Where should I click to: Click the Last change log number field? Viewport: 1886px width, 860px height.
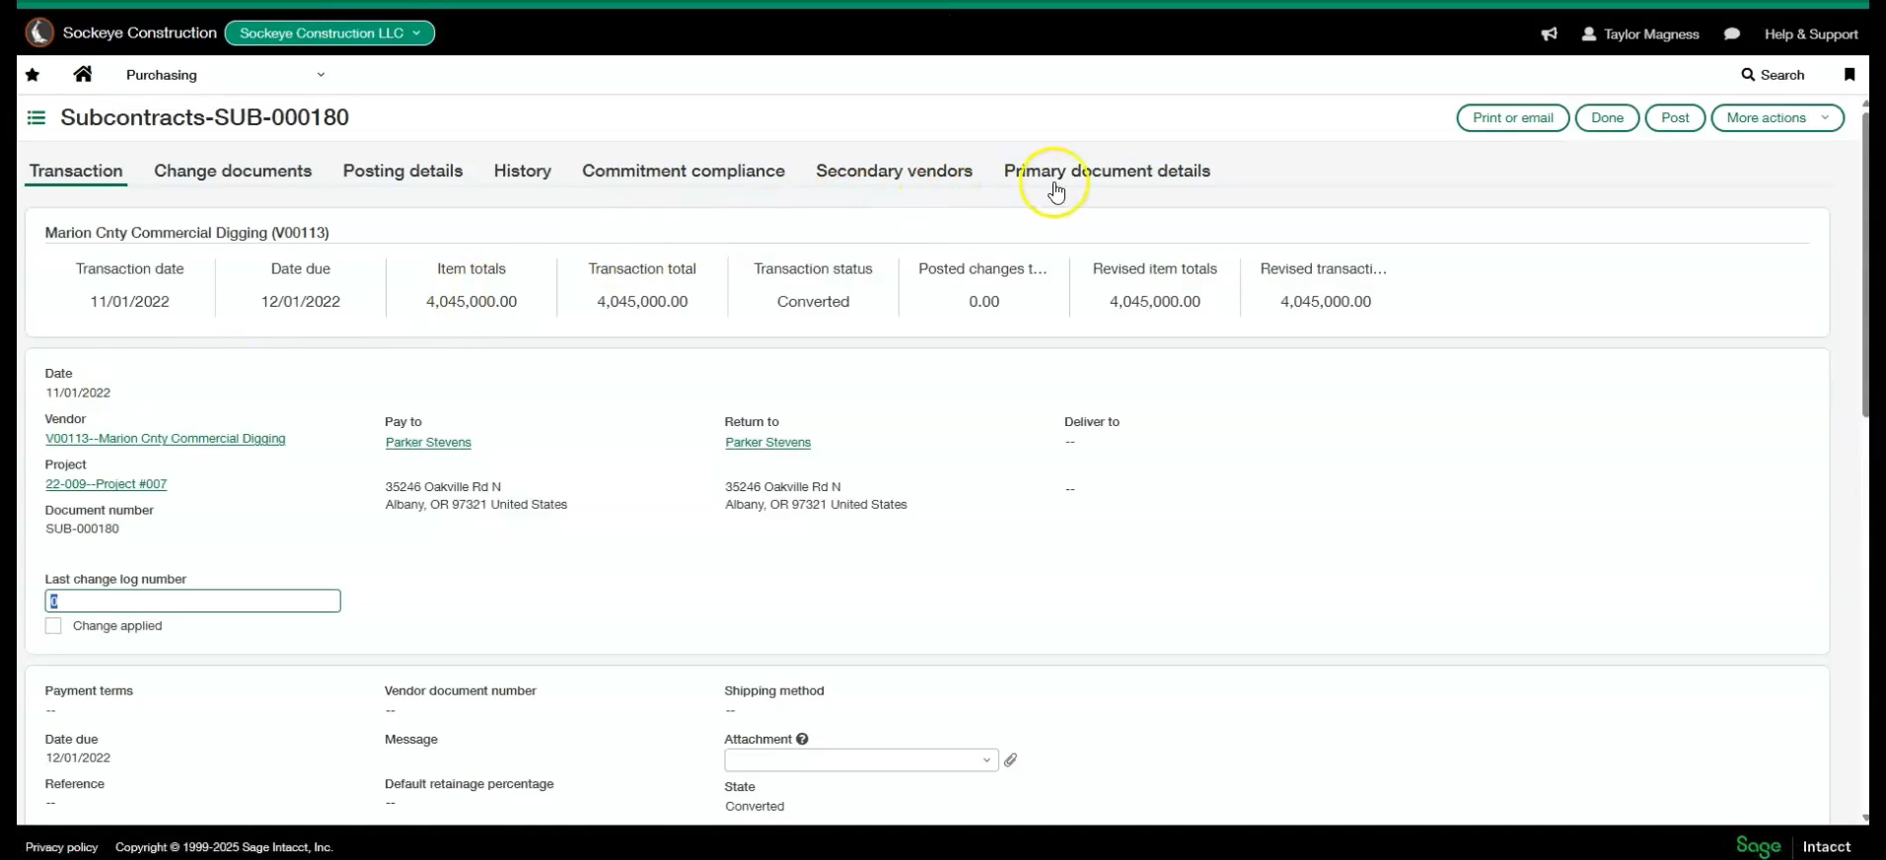(x=192, y=601)
